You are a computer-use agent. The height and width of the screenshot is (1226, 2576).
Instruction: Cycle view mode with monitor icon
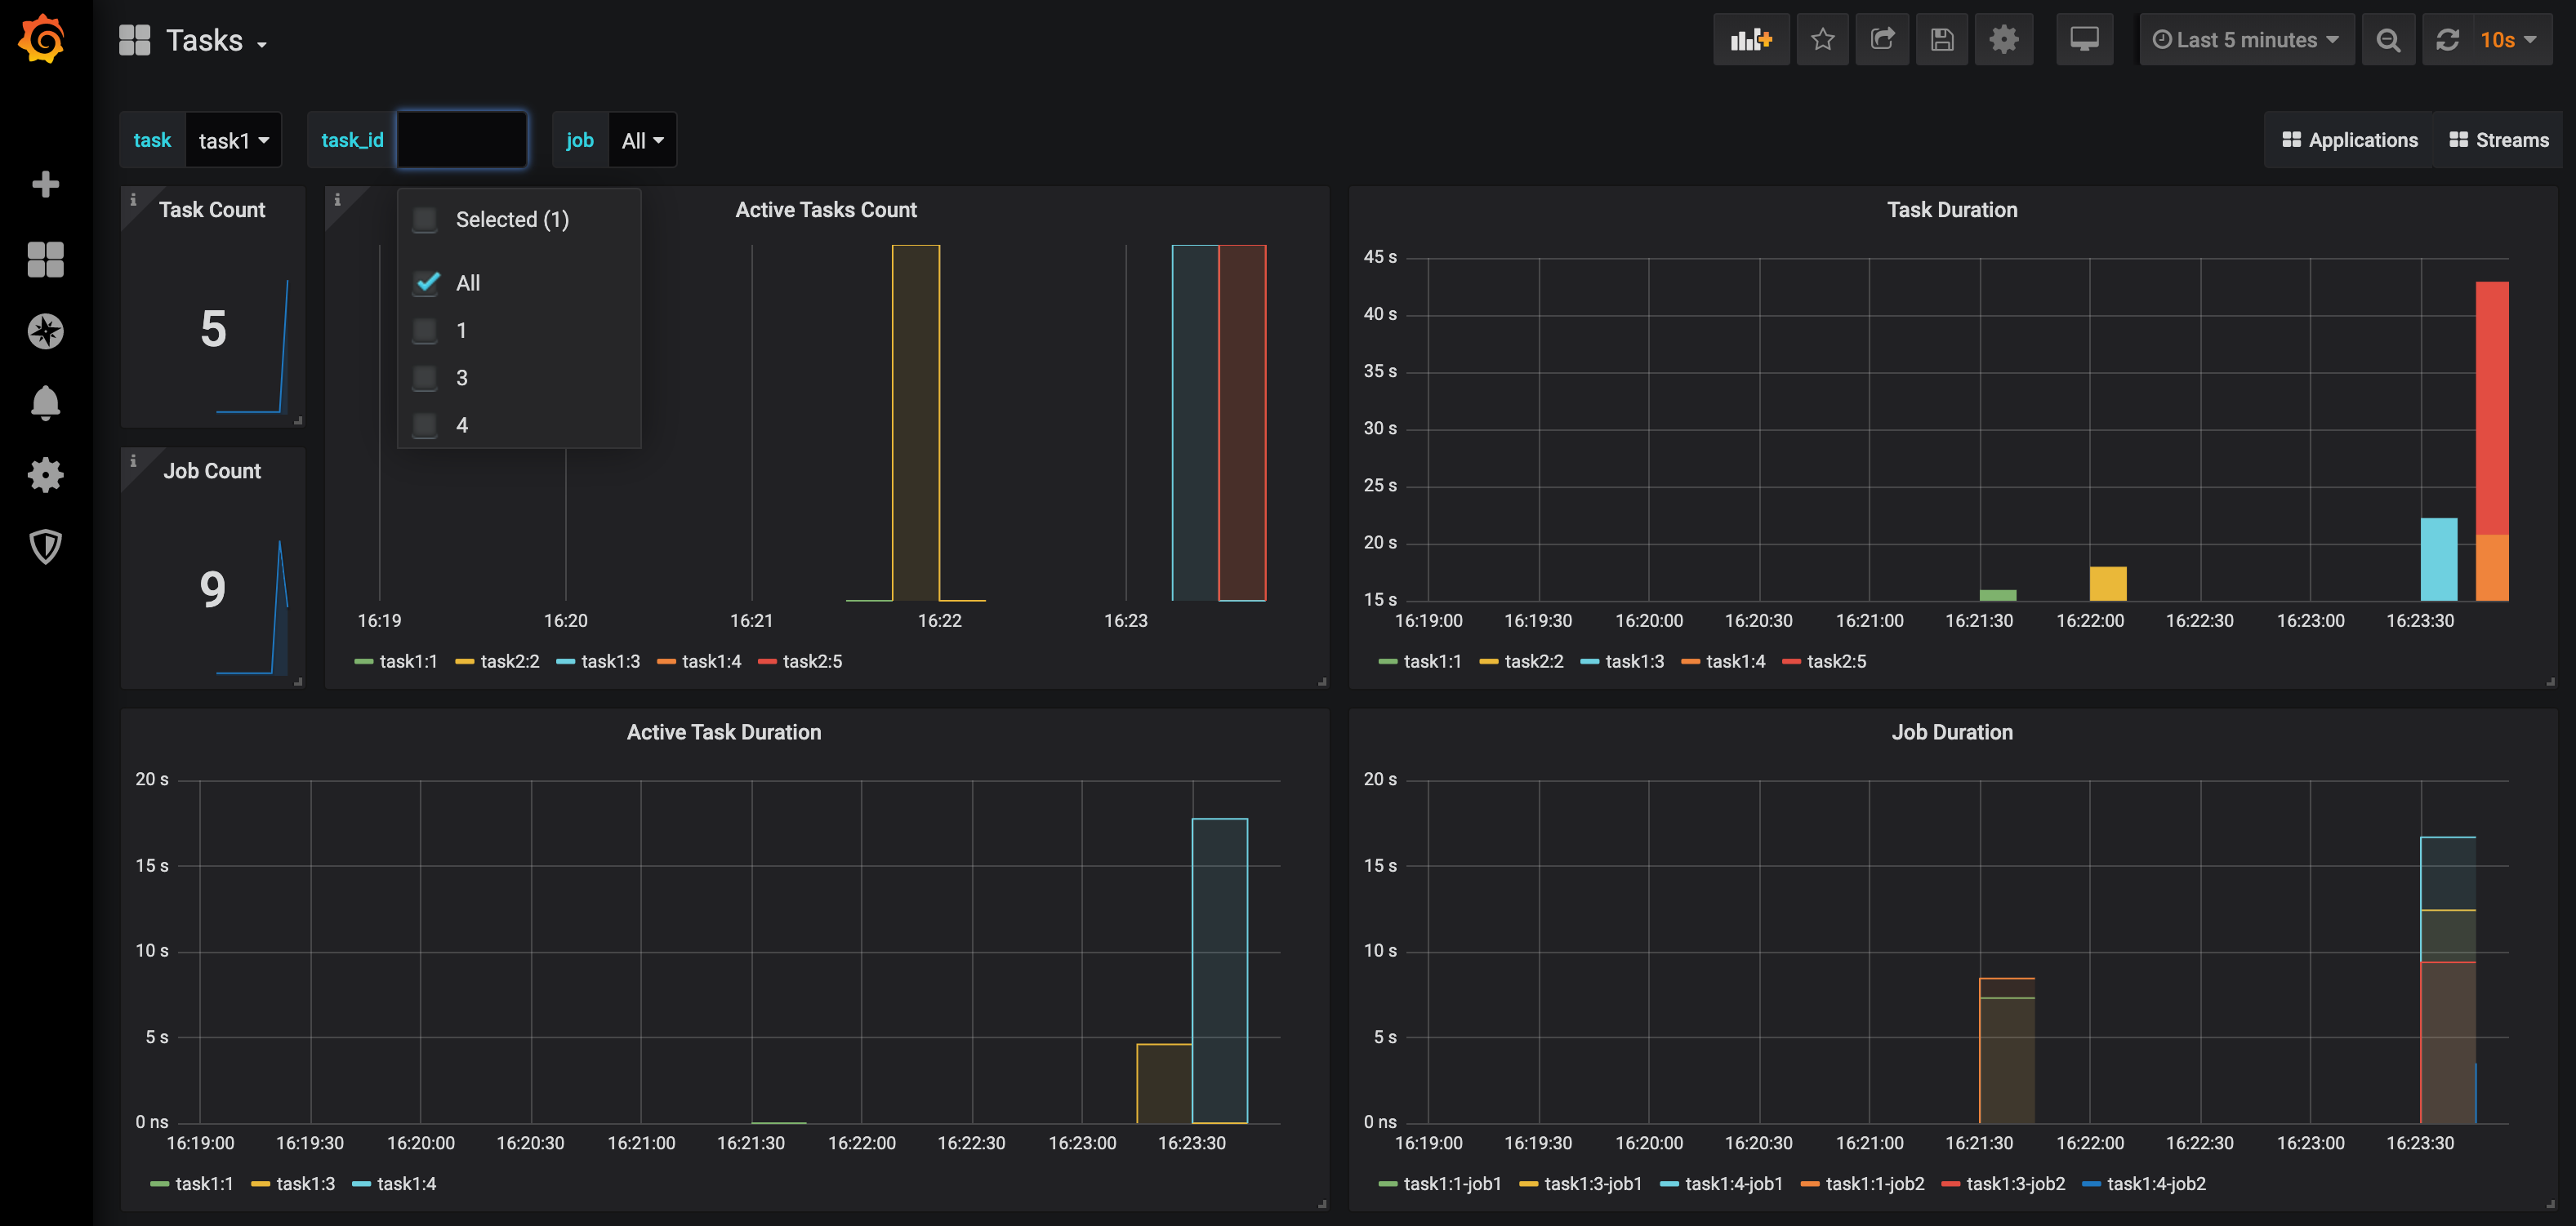(2084, 40)
